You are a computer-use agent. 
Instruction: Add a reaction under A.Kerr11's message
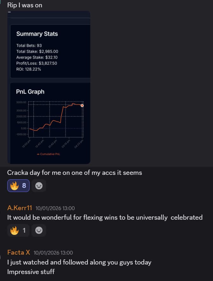click(39, 231)
